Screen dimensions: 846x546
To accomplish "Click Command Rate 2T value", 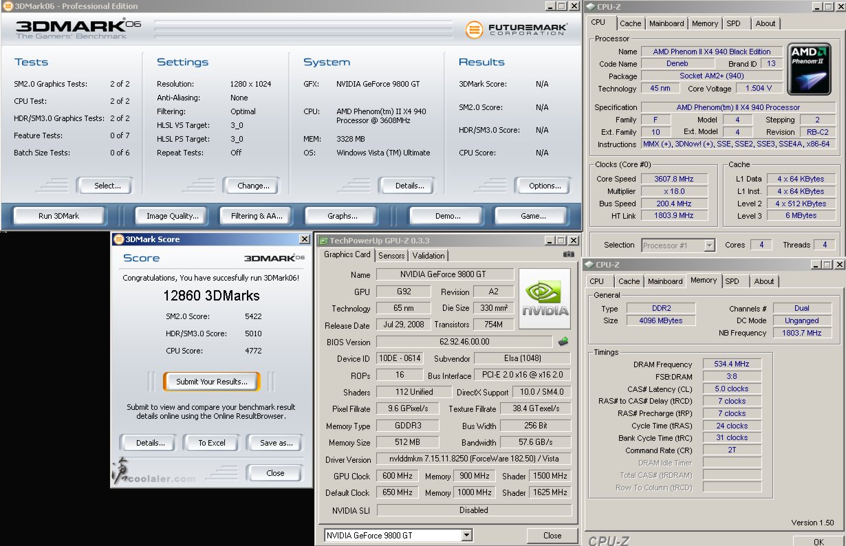I will [732, 450].
